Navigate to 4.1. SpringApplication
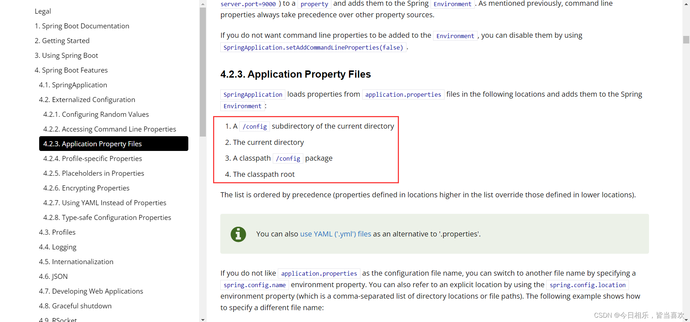Viewport: 690px width, 322px height. coord(73,85)
